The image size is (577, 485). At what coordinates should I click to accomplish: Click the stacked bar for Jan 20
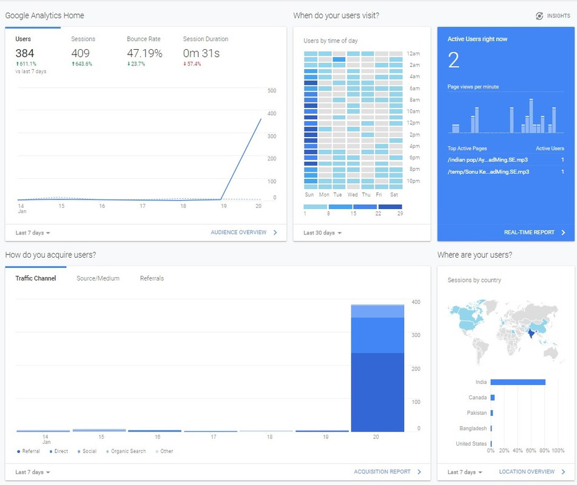pyautogui.click(x=377, y=368)
